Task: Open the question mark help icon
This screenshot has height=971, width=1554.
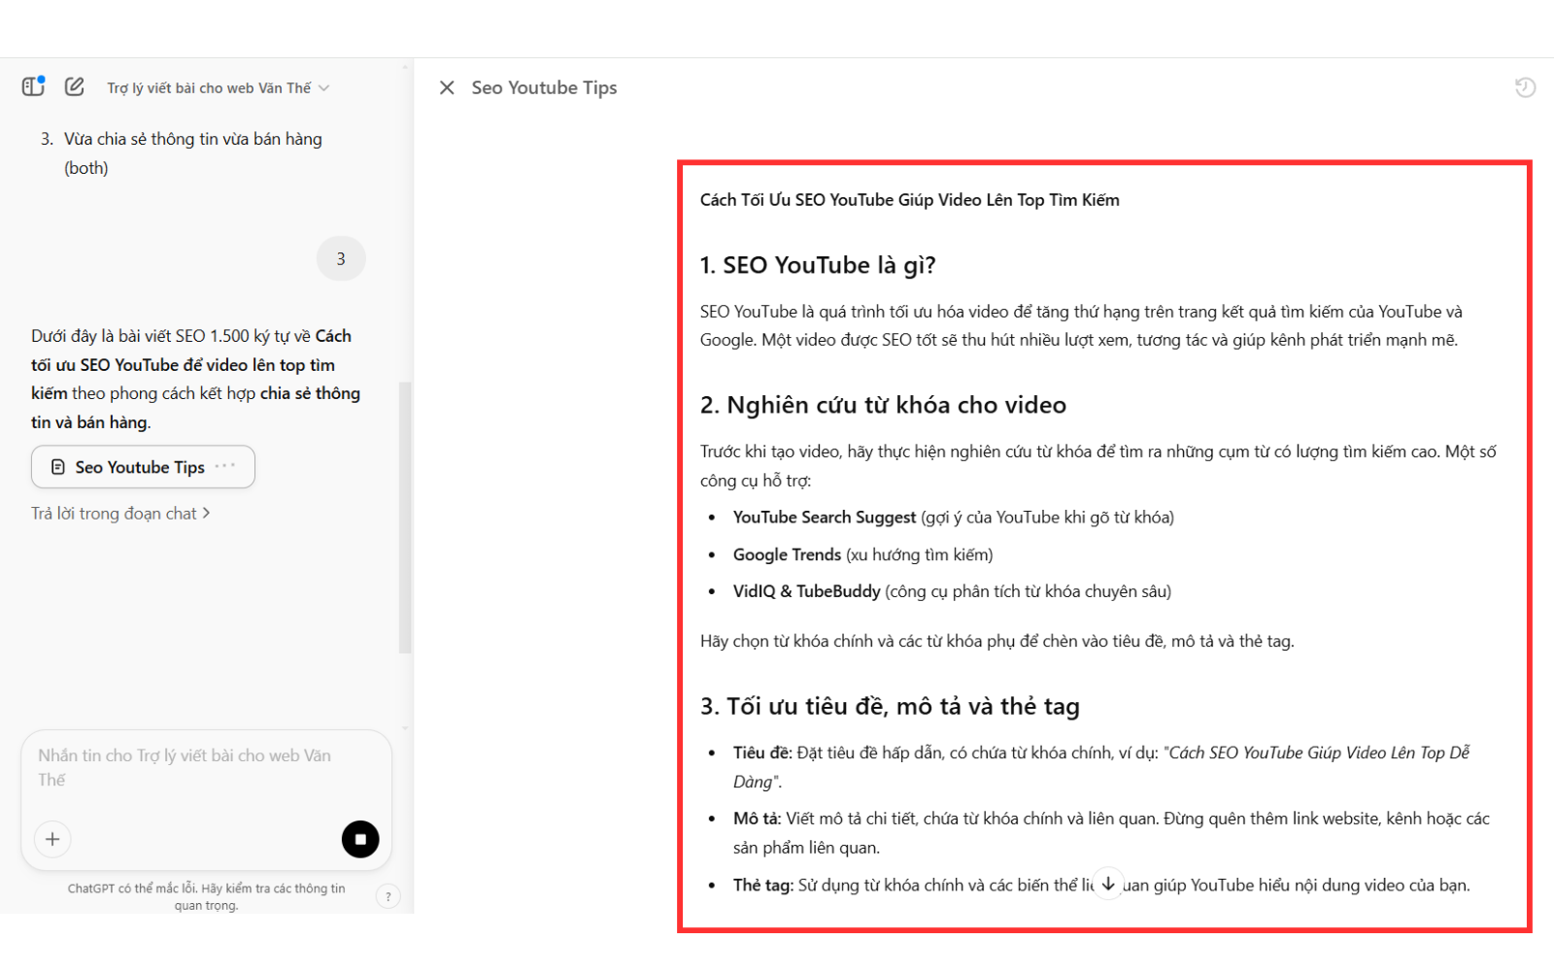Action: point(388,896)
